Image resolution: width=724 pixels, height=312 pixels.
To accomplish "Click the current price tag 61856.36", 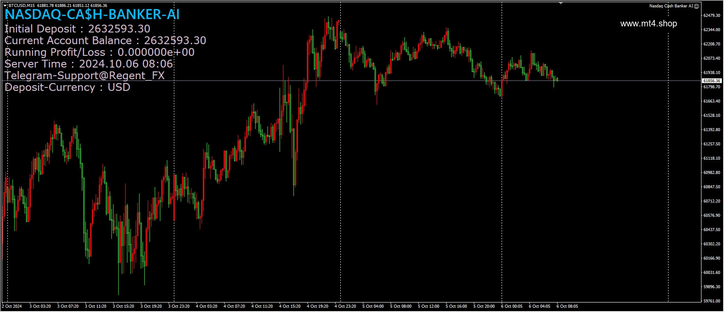I will click(x=711, y=81).
